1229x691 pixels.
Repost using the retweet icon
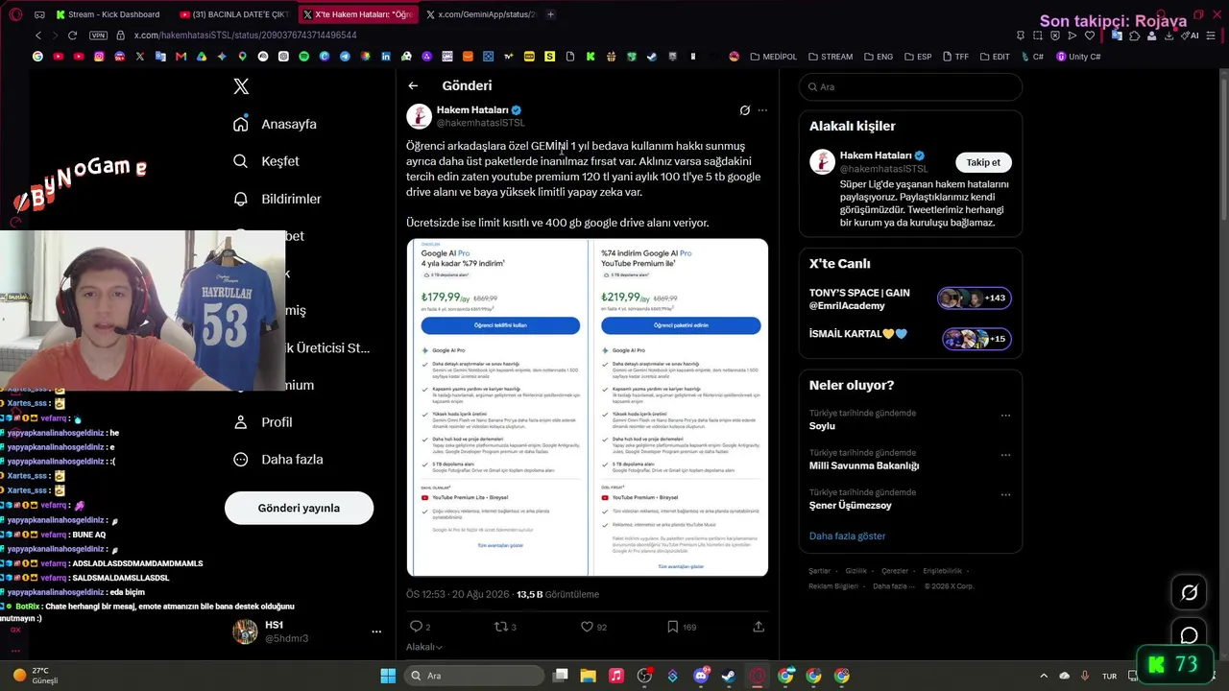tap(499, 627)
